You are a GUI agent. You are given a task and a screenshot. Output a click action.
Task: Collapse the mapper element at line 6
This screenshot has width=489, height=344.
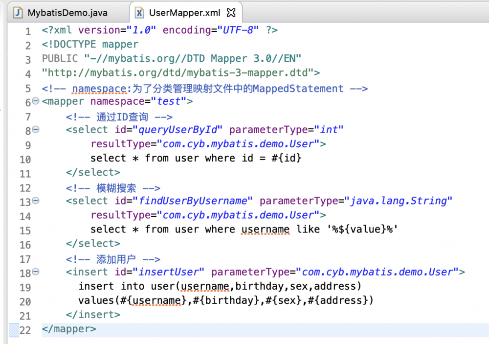36,101
